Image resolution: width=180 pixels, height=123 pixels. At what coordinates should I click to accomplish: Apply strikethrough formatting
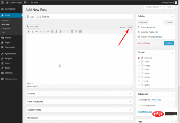tap(37, 31)
